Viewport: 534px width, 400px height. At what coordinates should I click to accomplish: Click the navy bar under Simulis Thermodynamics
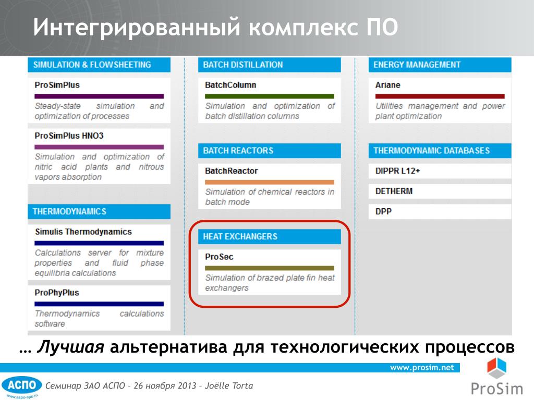pos(99,243)
